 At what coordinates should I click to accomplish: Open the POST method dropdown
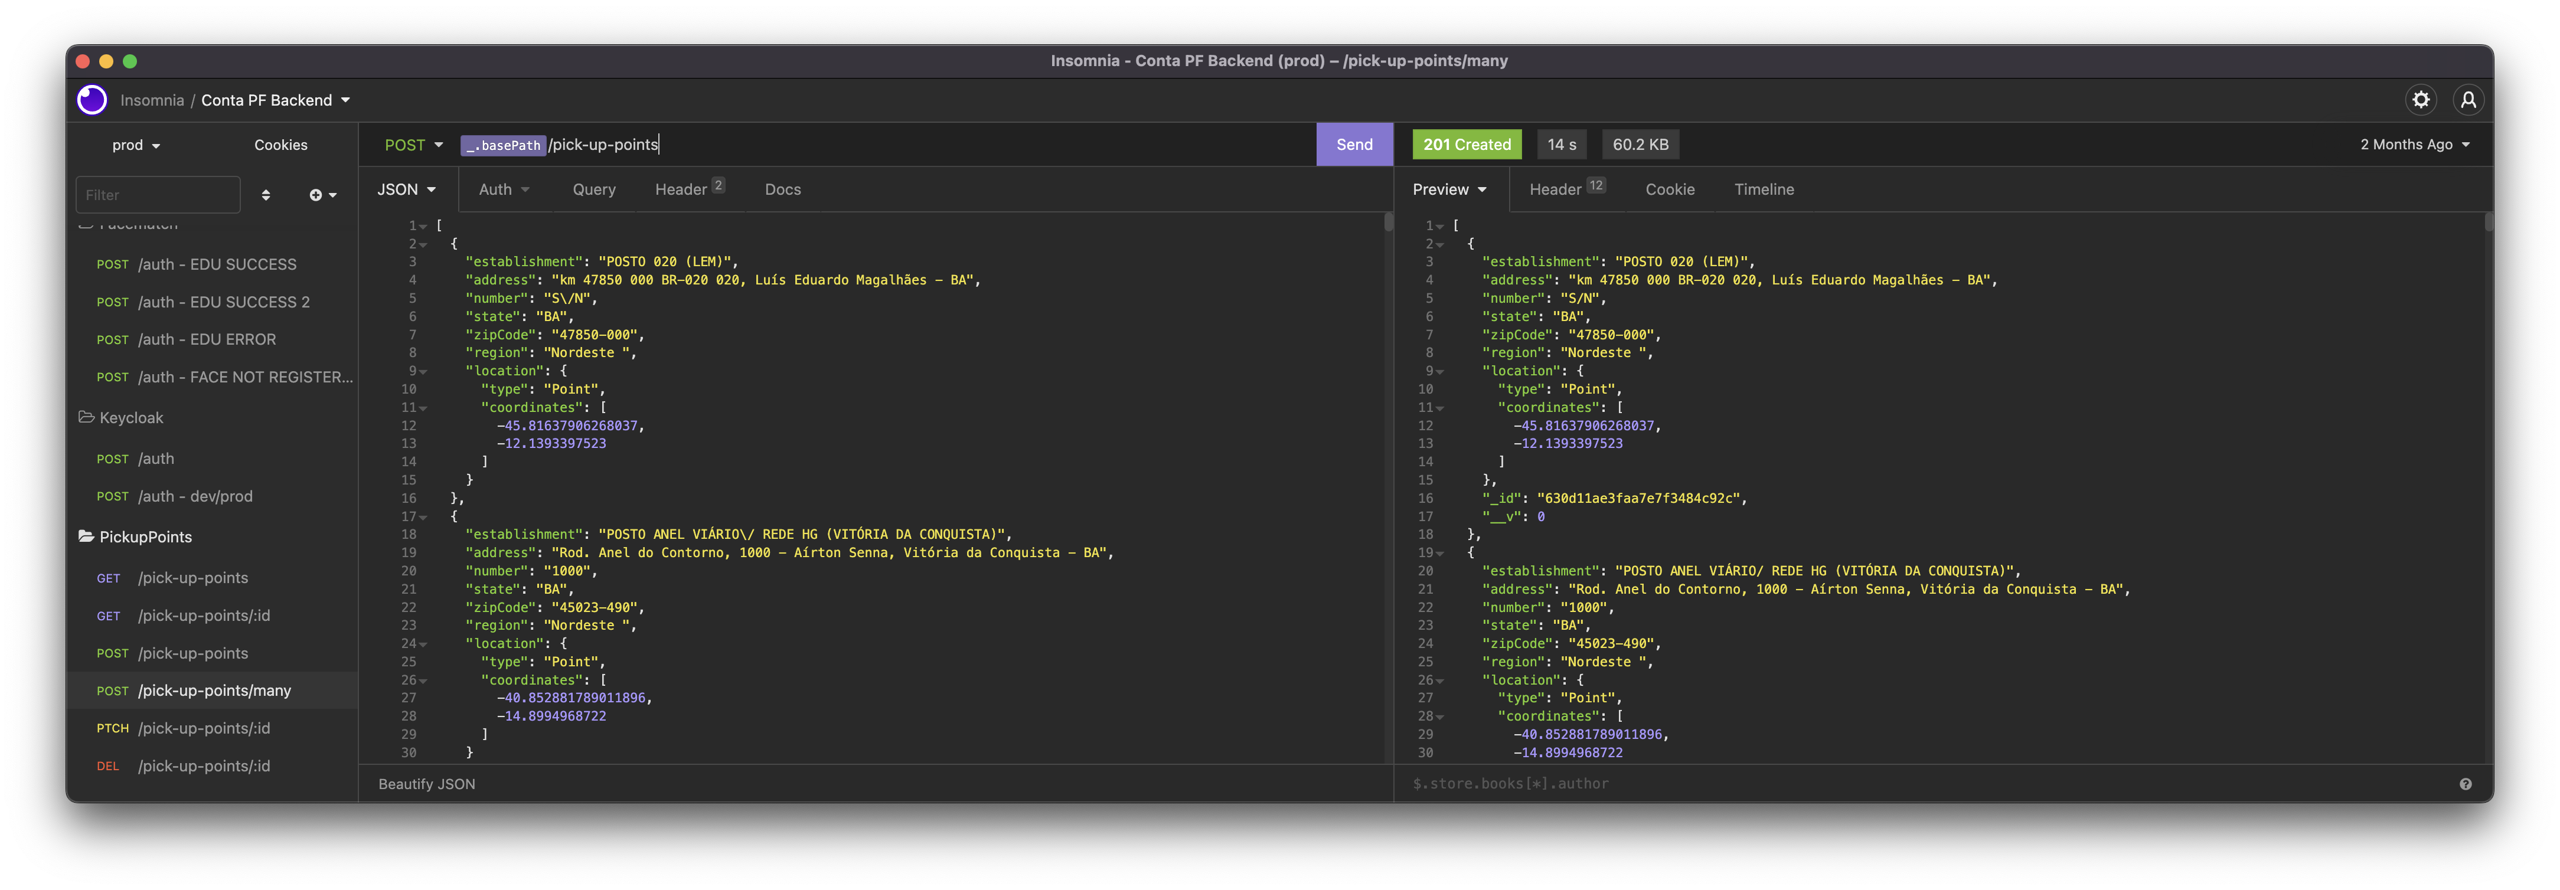coord(413,145)
